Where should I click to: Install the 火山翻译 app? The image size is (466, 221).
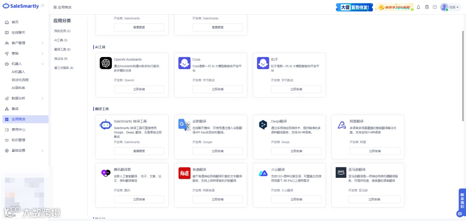(x=296, y=199)
